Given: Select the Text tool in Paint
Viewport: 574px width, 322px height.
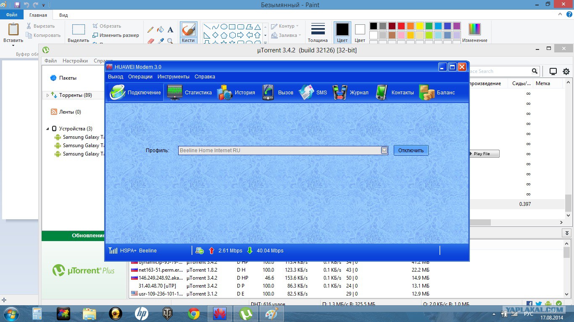Looking at the screenshot, I should click(x=171, y=30).
